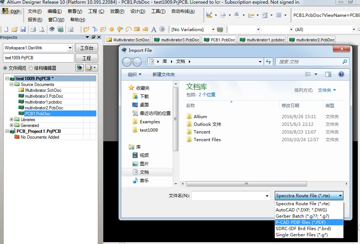Viewport: 360px width, 244px height.
Task: Switch to the Multivibrator.SchDoc tab
Action: point(128,40)
